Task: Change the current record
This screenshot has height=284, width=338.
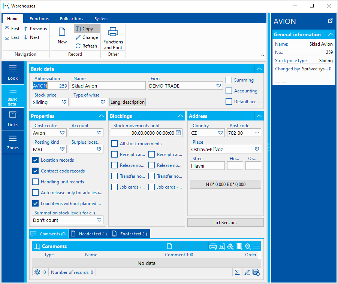Action: [x=87, y=37]
